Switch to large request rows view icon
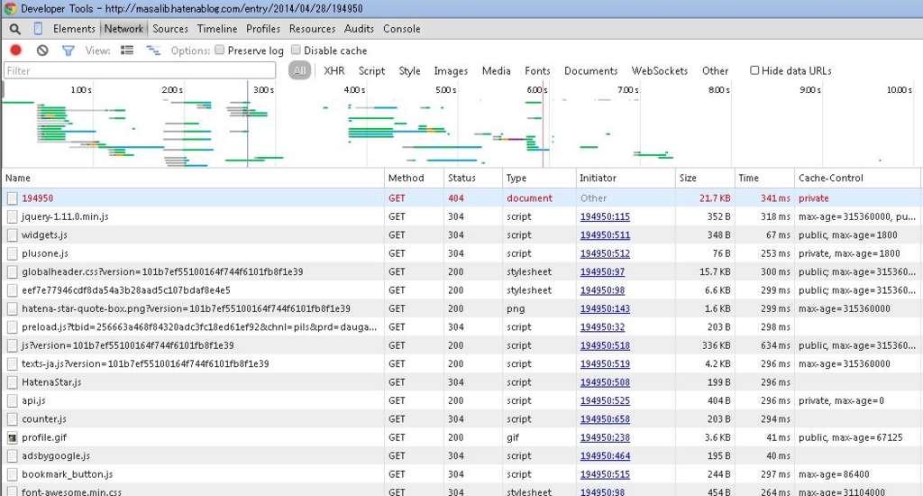 point(127,51)
